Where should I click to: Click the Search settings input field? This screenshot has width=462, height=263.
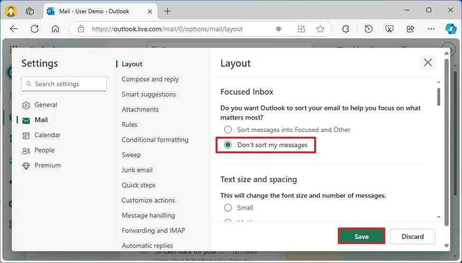pyautogui.click(x=64, y=84)
